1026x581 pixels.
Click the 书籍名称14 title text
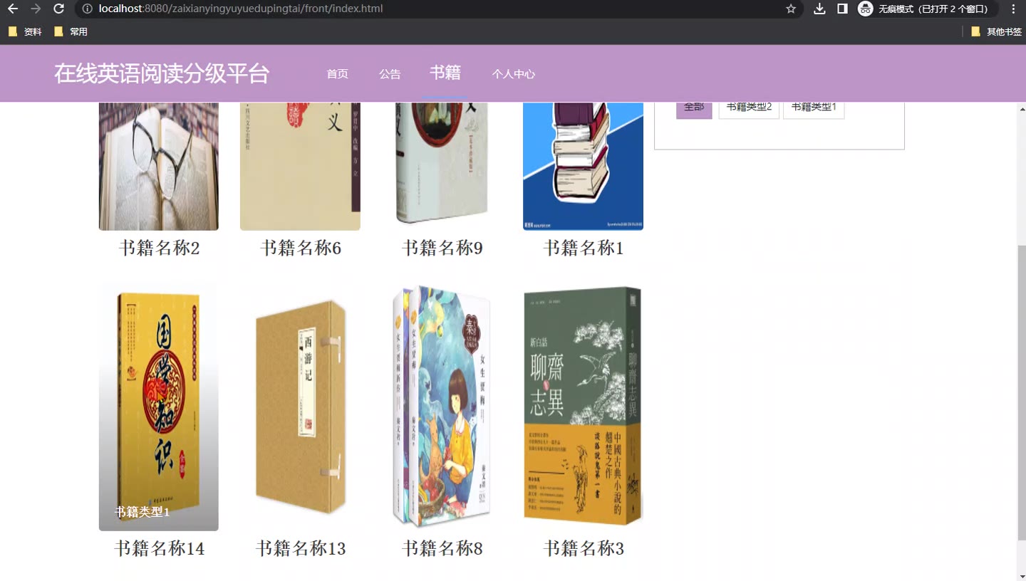[159, 548]
